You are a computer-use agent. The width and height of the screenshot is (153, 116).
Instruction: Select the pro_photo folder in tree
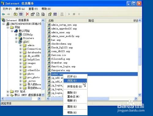[33, 77]
